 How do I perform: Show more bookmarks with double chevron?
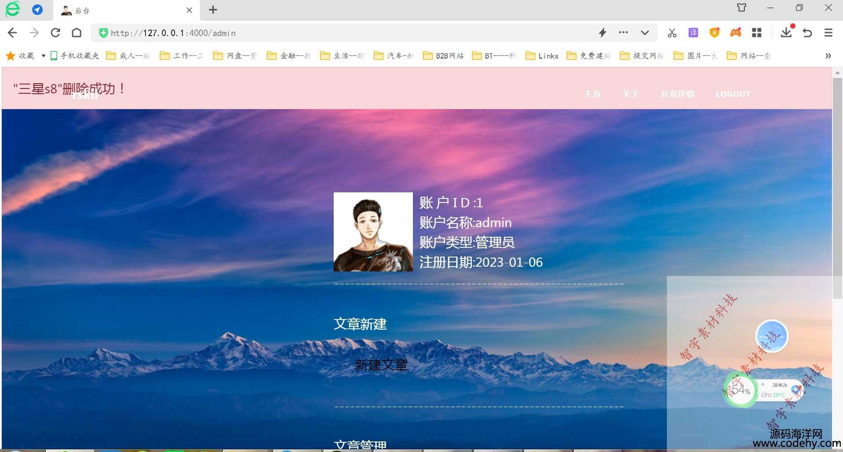(x=828, y=56)
